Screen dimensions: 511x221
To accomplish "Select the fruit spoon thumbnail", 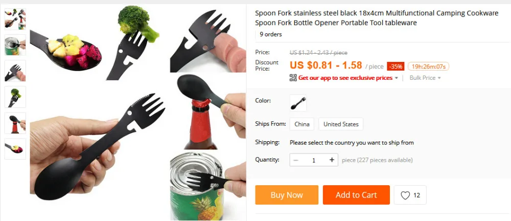I will [15, 149].
